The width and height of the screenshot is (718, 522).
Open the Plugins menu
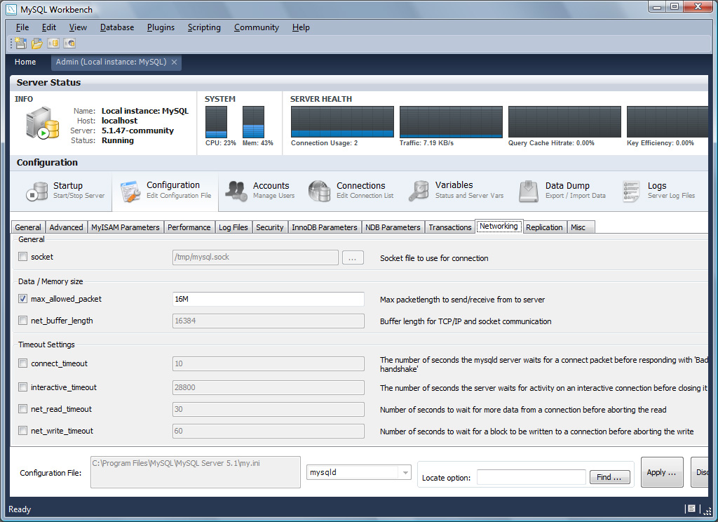click(x=161, y=27)
